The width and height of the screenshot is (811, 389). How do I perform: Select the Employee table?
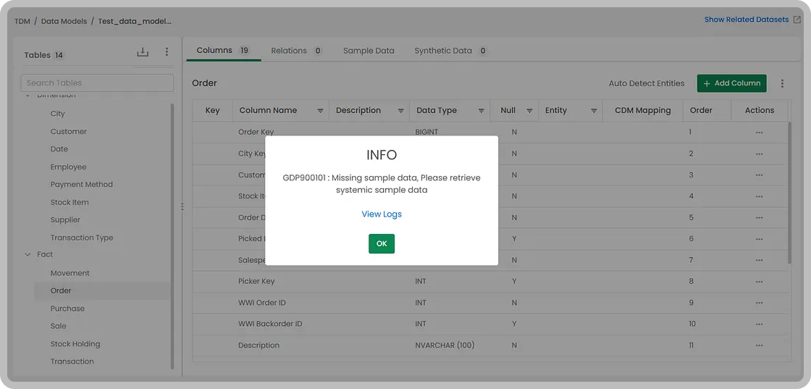click(68, 167)
